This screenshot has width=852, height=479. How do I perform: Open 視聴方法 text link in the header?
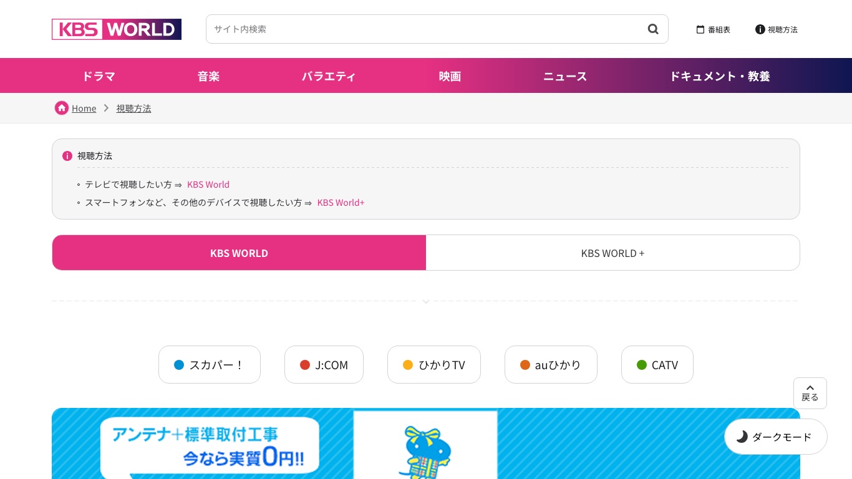pos(783,29)
